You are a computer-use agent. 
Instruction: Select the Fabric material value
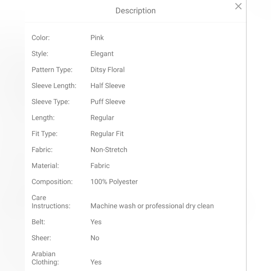point(100,166)
